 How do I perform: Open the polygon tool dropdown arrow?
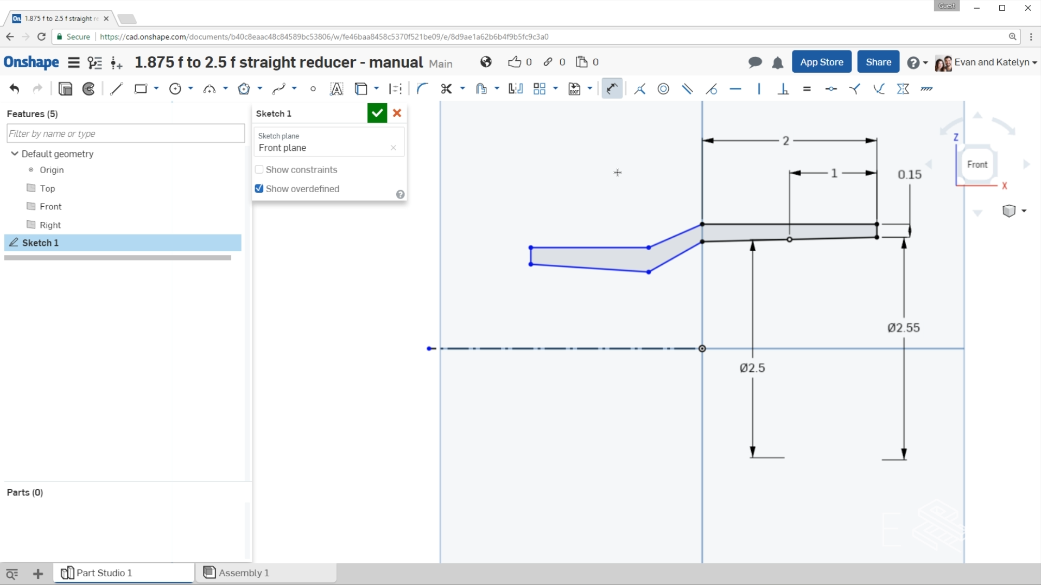tap(260, 88)
